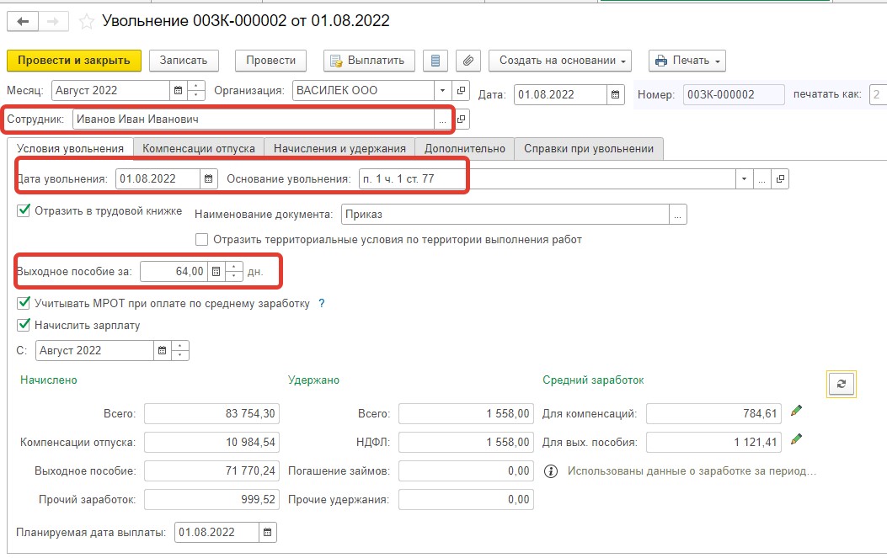887x558 pixels.
Task: Open attached files paperclip icon
Action: tap(468, 61)
